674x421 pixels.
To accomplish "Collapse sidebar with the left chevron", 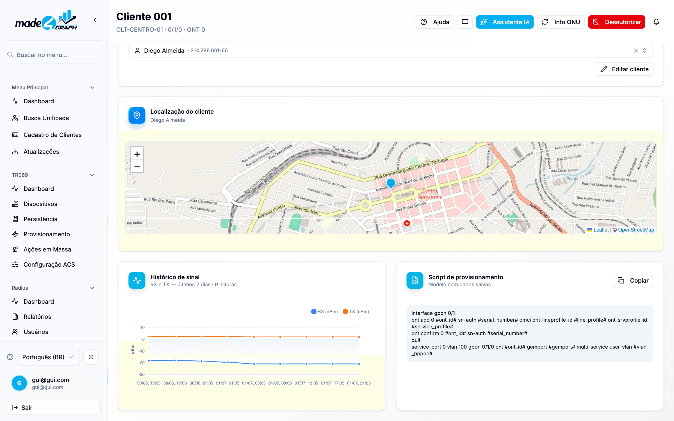I will [95, 20].
